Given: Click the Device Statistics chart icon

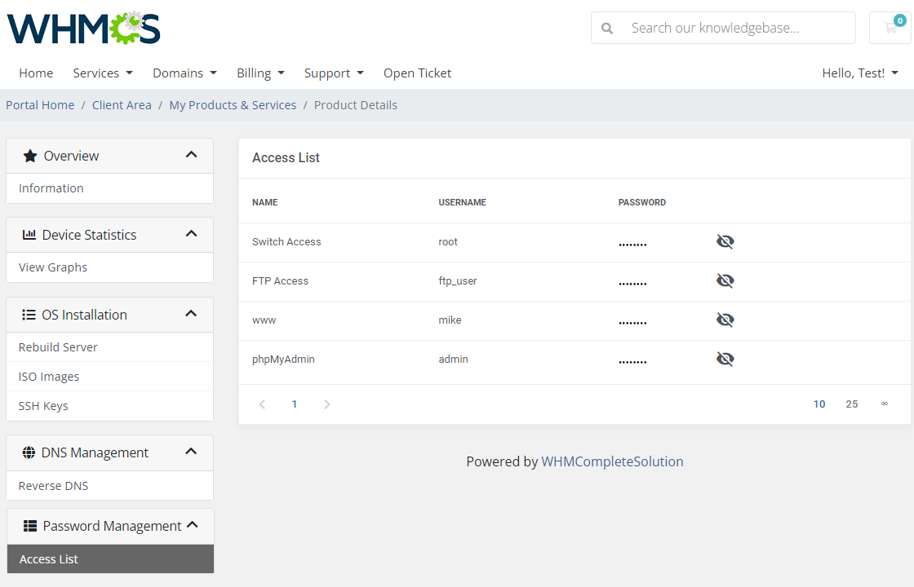Looking at the screenshot, I should click(x=29, y=235).
